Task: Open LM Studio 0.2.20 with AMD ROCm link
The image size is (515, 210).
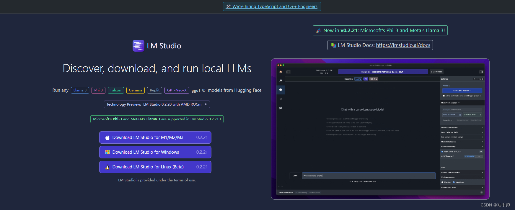Action: (x=172, y=104)
